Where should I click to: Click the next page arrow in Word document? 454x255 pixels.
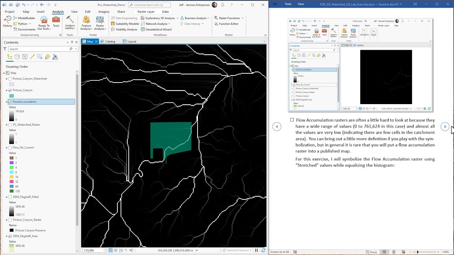445,126
